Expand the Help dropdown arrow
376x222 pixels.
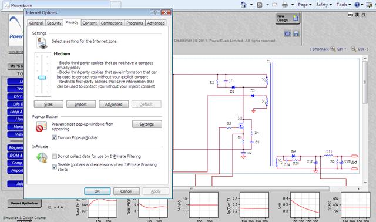362,5
